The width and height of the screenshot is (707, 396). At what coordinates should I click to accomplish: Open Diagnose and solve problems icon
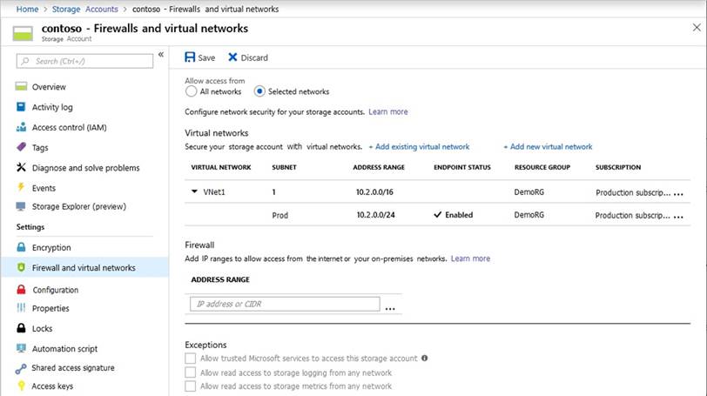pos(22,168)
